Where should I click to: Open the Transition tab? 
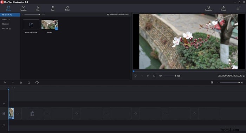click(x=23, y=8)
